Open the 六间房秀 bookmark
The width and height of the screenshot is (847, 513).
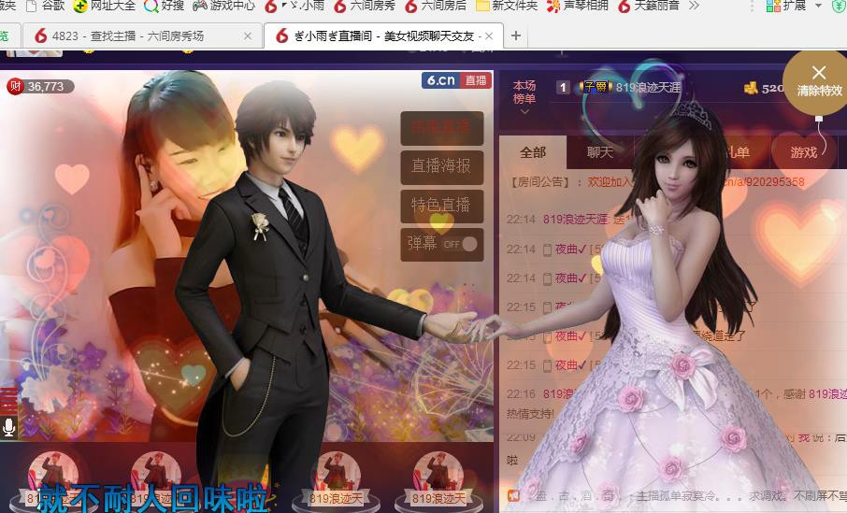(365, 6)
